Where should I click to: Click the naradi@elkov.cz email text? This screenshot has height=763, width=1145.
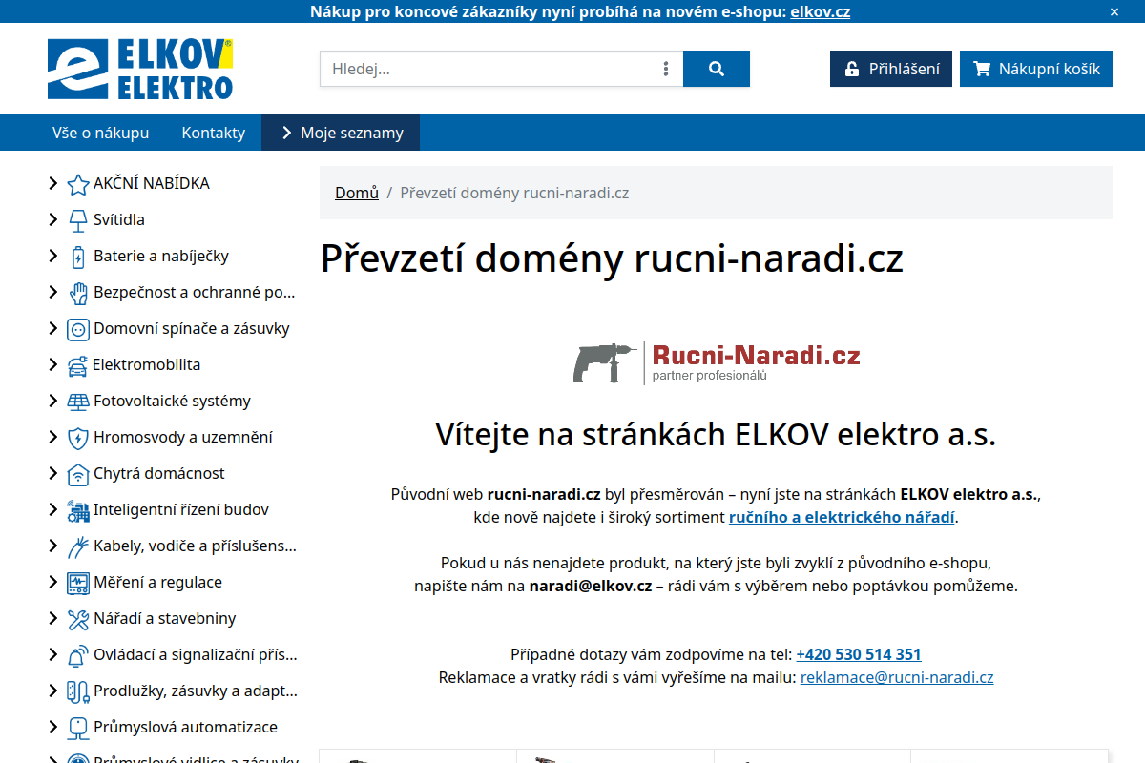coord(591,586)
